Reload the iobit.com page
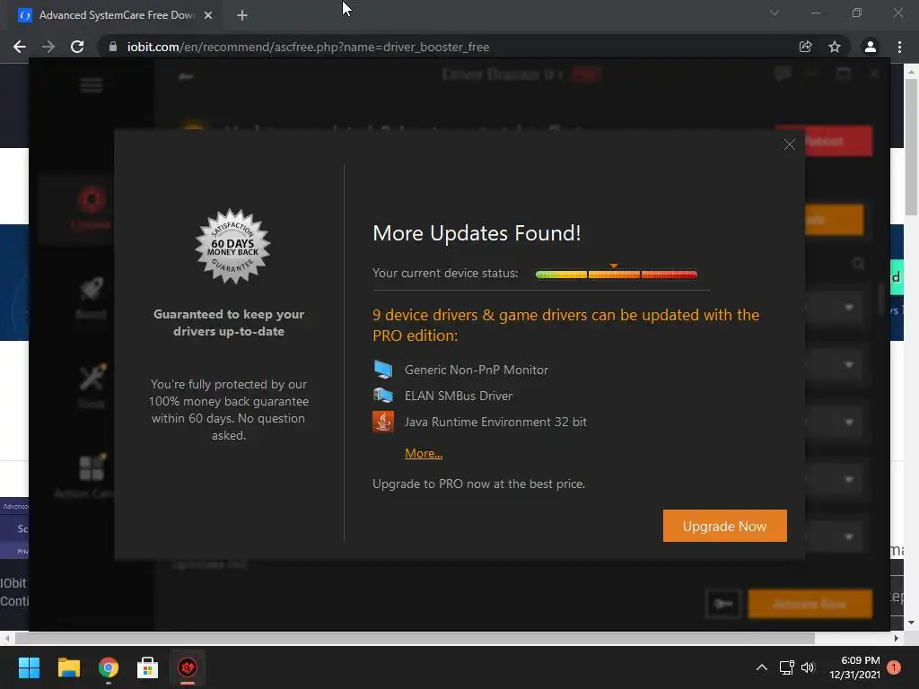 coord(77,47)
